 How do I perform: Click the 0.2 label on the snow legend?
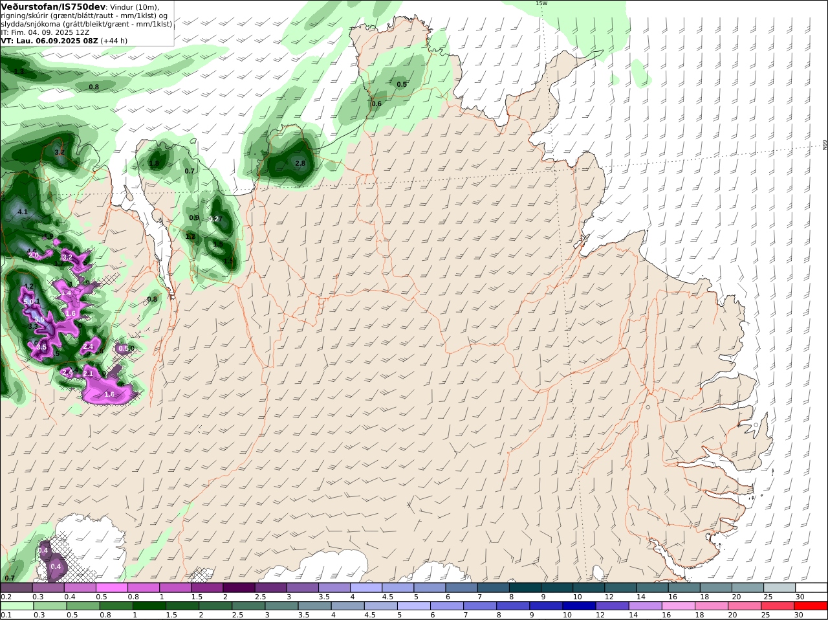6,597
